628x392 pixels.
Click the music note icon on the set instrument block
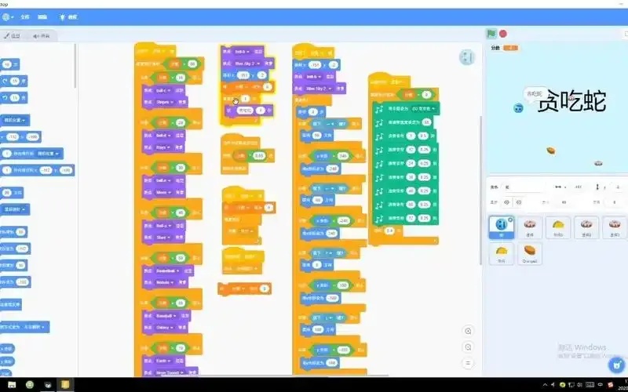(379, 109)
